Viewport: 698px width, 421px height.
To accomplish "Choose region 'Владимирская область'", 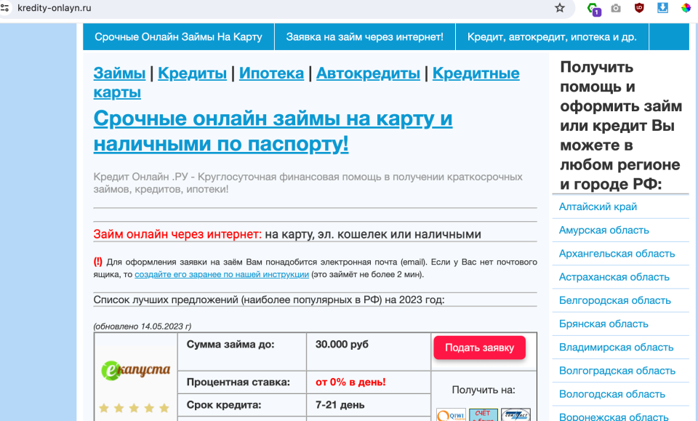I will click(x=616, y=347).
